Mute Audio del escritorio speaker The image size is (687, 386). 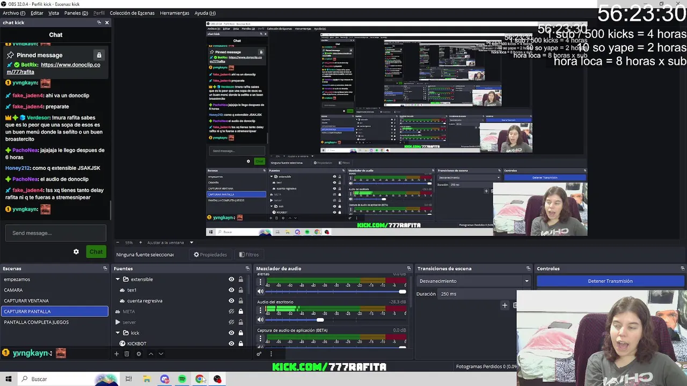pyautogui.click(x=260, y=320)
